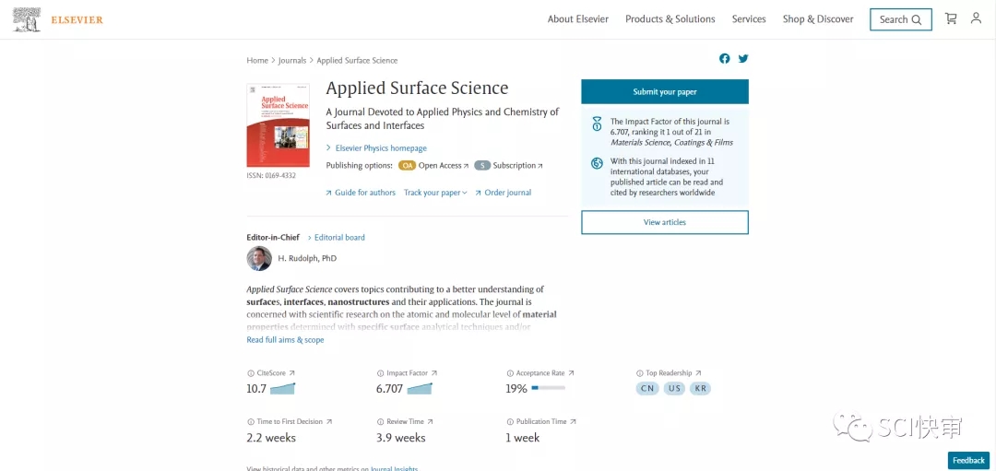Click the Acceptance Rate progress bar
996x471 pixels.
point(548,389)
